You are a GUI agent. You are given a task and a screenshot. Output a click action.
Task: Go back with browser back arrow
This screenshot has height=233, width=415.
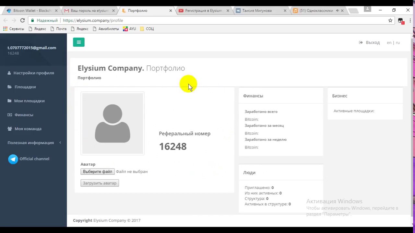[6, 20]
